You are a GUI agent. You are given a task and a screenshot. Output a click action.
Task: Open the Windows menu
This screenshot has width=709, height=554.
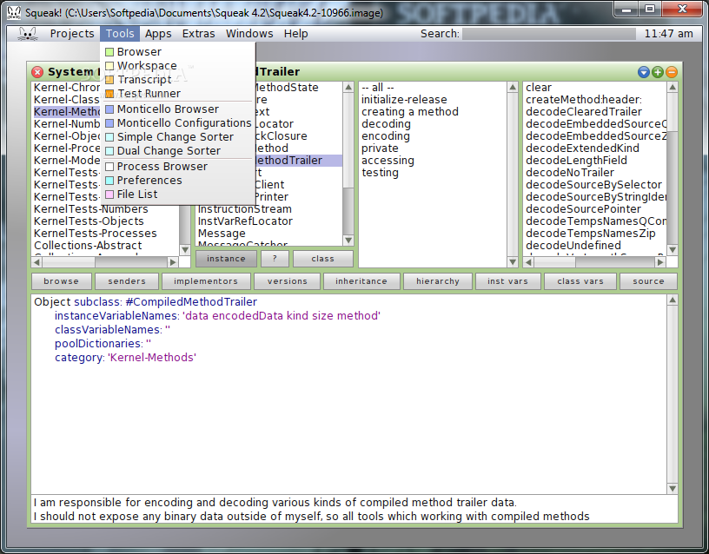[249, 34]
